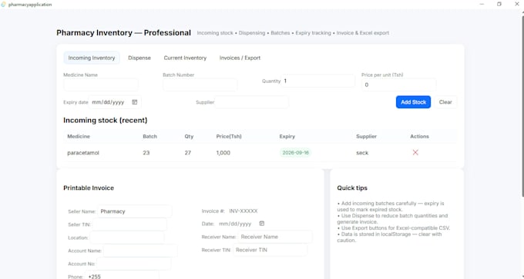Open the Invoices / Export tab
This screenshot has height=279, width=524.
click(x=240, y=58)
